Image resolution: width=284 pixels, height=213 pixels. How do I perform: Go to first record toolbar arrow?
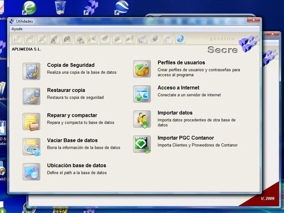pyautogui.click(x=92, y=39)
